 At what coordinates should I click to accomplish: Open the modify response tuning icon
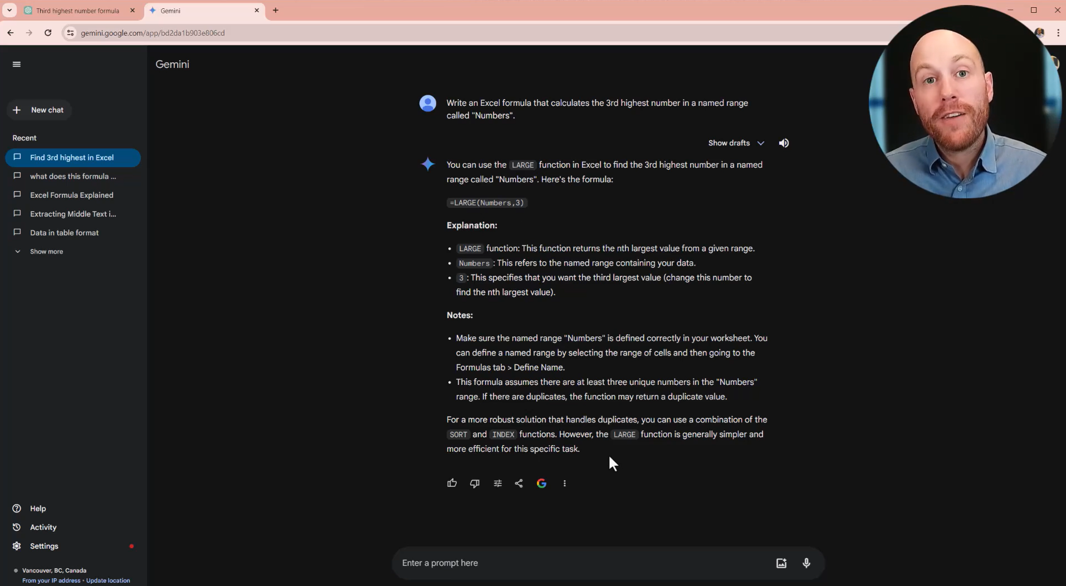(497, 484)
